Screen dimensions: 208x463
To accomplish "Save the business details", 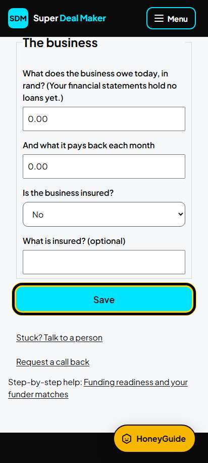I will tap(104, 300).
